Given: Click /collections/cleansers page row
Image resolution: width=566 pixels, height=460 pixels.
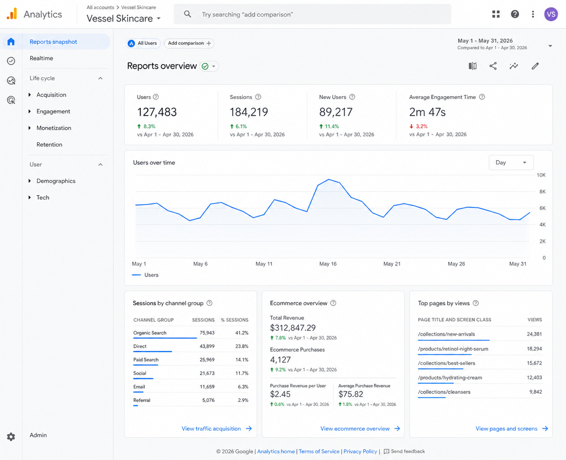Looking at the screenshot, I should (480, 392).
